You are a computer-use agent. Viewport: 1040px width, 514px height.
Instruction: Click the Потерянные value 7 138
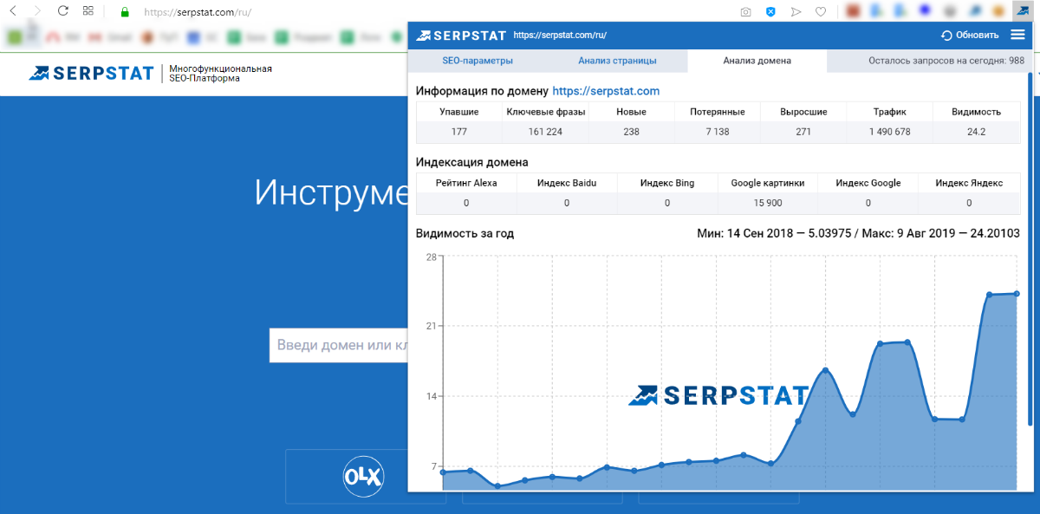tap(718, 132)
